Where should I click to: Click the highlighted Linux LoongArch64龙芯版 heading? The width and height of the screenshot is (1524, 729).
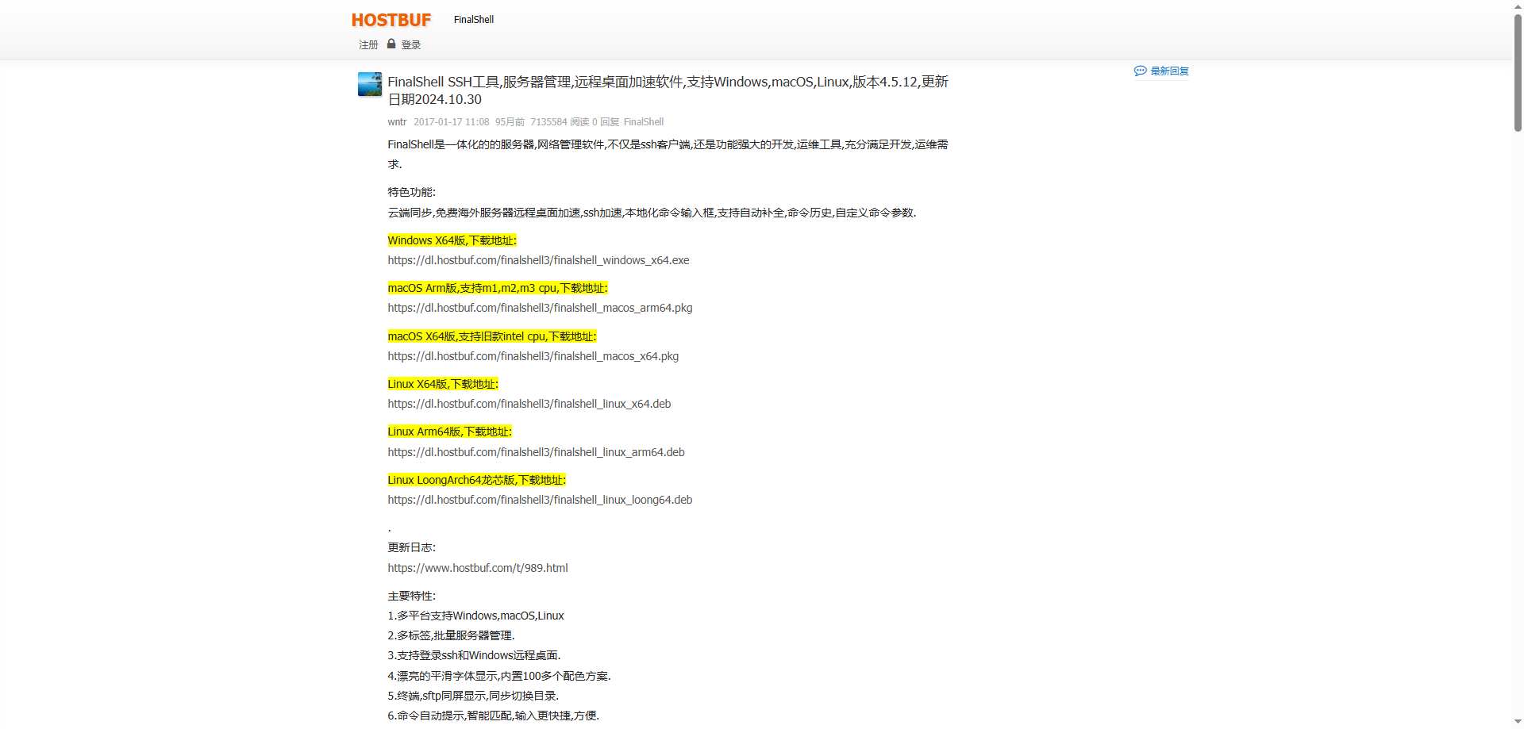tap(477, 480)
